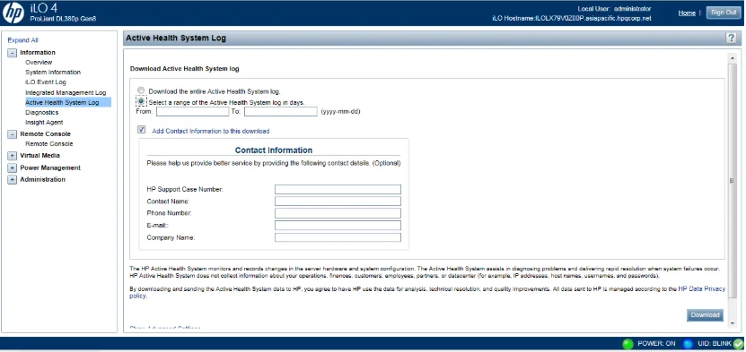This screenshot has width=746, height=352.
Task: Click the Administration section label
Action: click(x=43, y=180)
